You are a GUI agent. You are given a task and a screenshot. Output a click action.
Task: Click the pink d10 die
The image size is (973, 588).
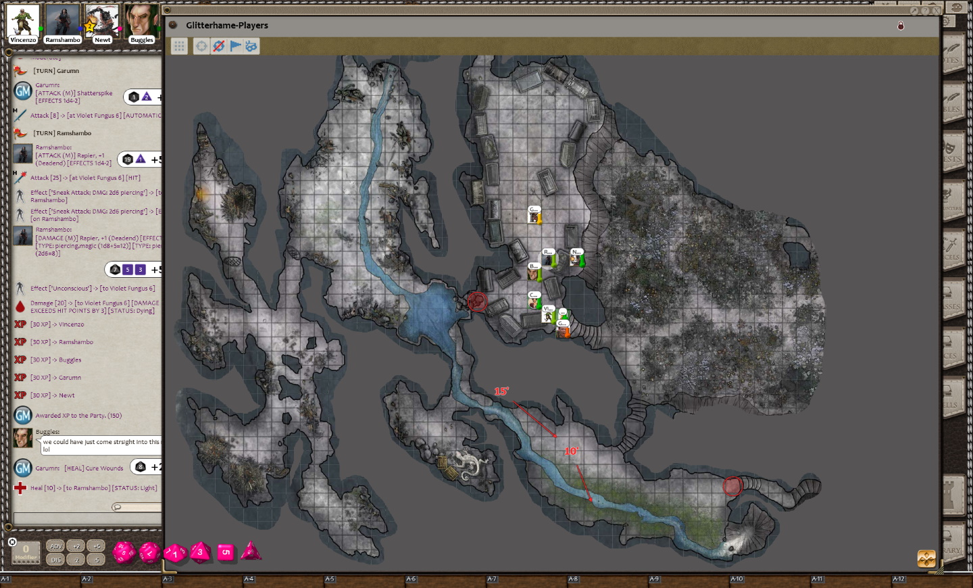pyautogui.click(x=175, y=554)
